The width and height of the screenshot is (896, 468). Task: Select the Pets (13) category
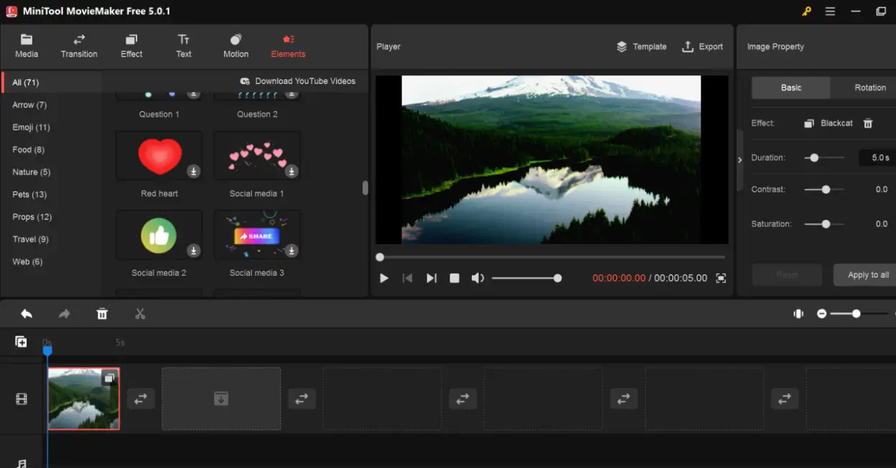29,195
